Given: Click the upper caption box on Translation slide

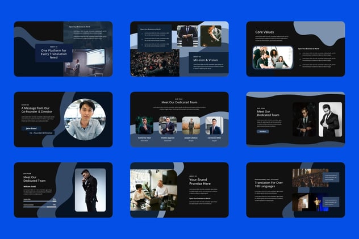Looking at the screenshot, I should click(331, 177).
